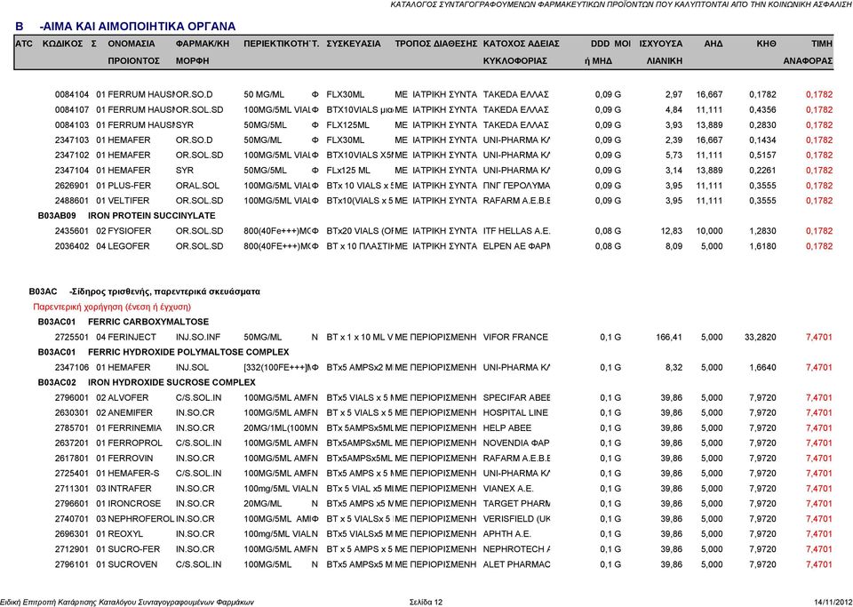This screenshot has height=607, width=853.
Task: Click the footer text 'Ειδική Επιτροπή Κατάρτισης Καταλόγου'
Action: click(x=68, y=602)
